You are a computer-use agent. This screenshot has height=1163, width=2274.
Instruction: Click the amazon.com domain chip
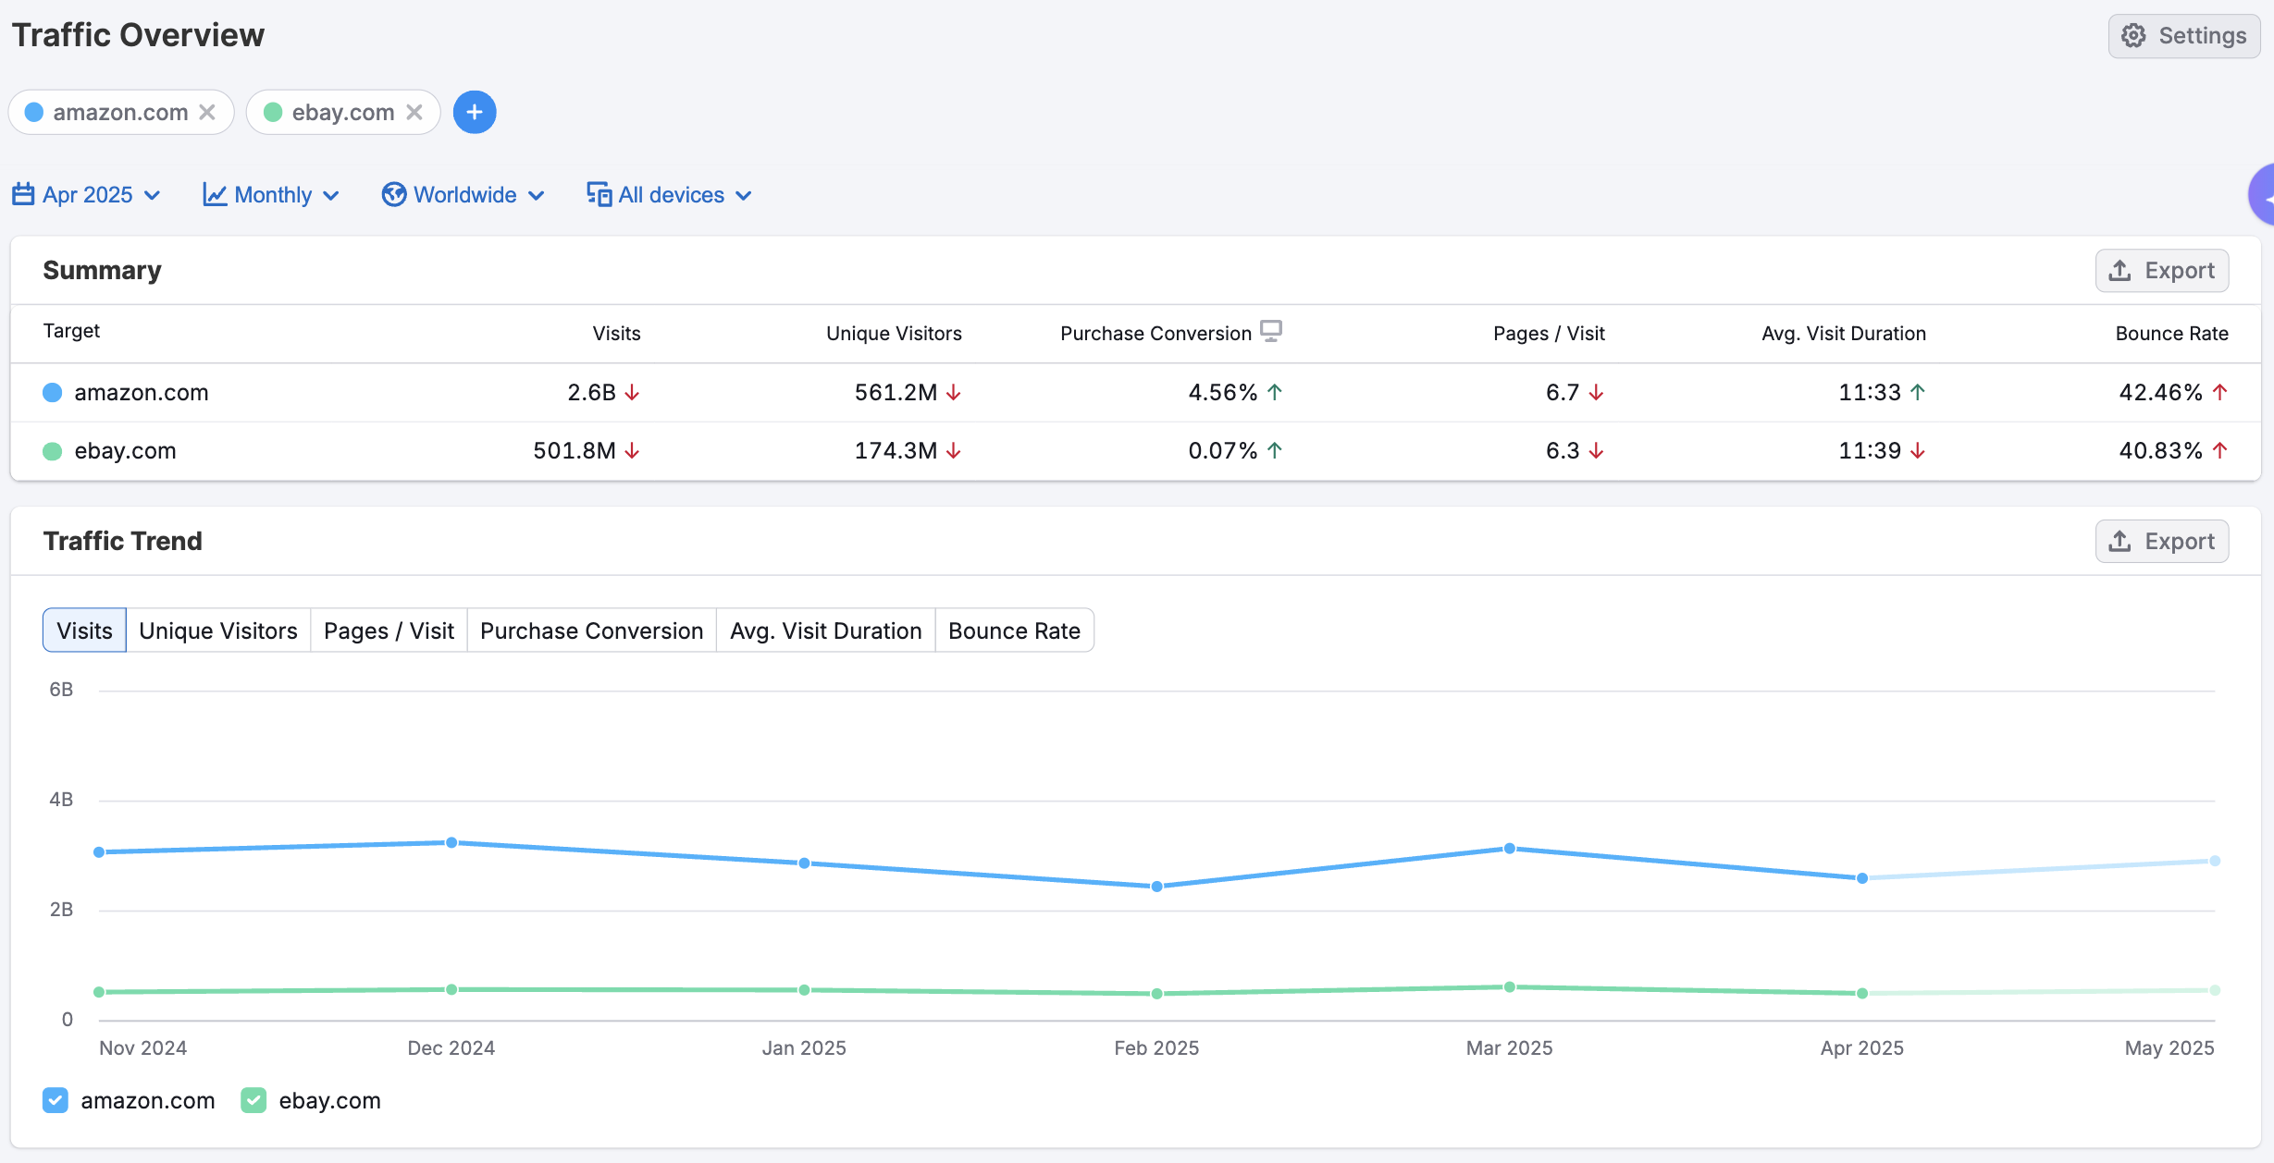121,112
